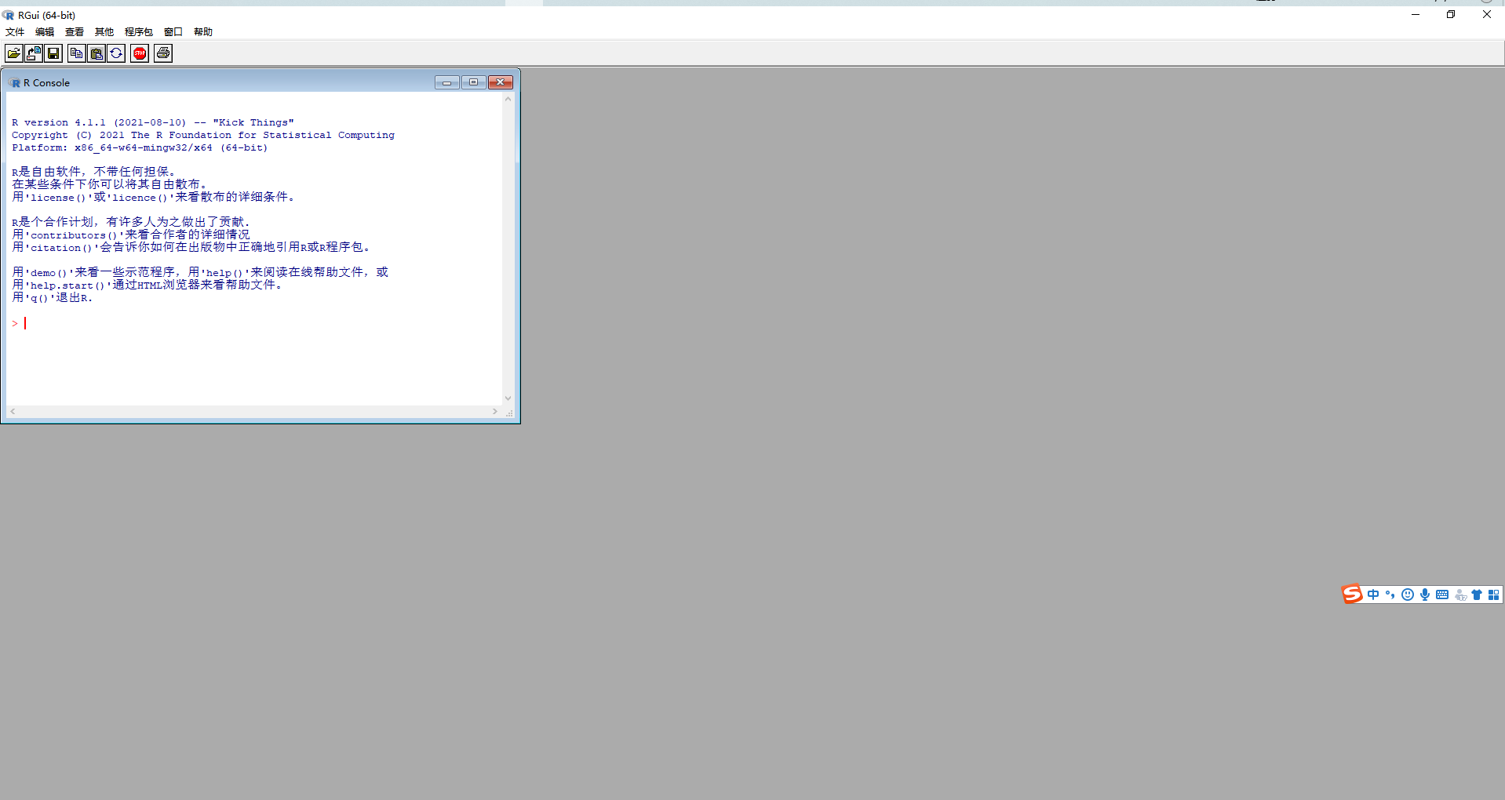Screen dimensions: 1505x800
Task: Click the console horizontal scrollbar right arrow
Action: click(495, 412)
